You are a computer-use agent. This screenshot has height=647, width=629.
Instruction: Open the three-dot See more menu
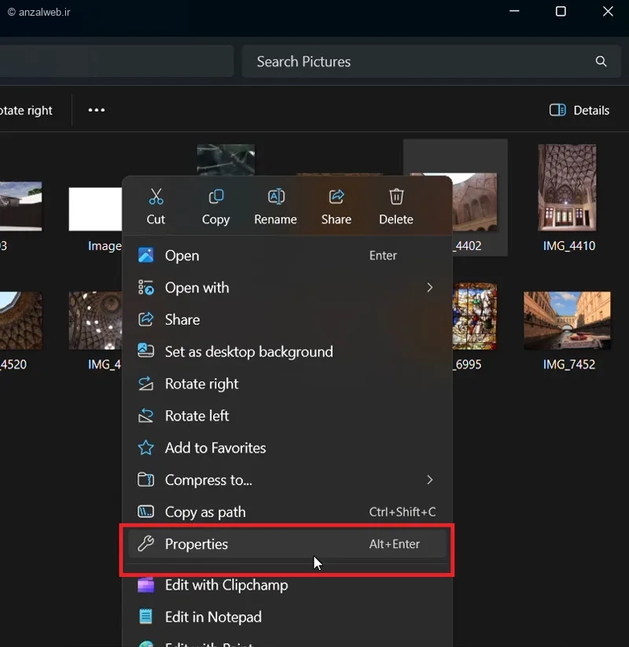(x=97, y=110)
